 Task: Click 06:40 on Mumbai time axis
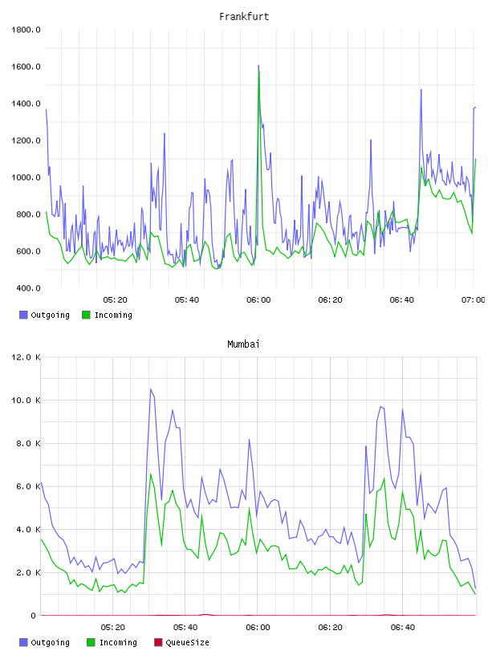point(403,628)
